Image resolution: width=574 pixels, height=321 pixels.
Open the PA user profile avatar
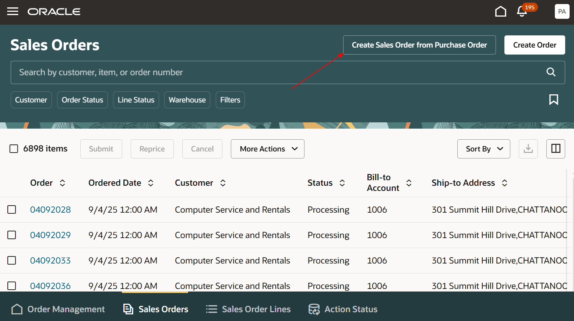click(562, 11)
